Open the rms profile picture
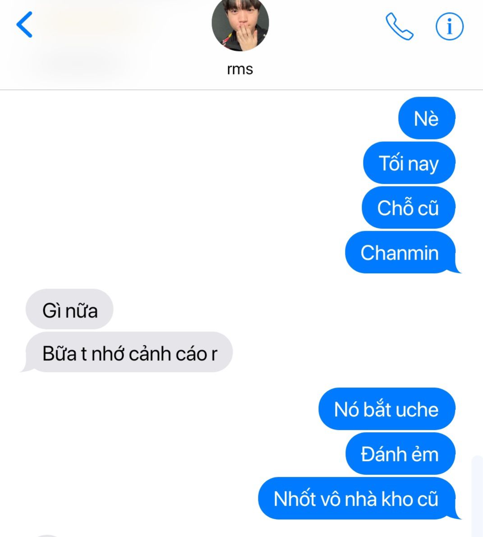 click(x=240, y=24)
